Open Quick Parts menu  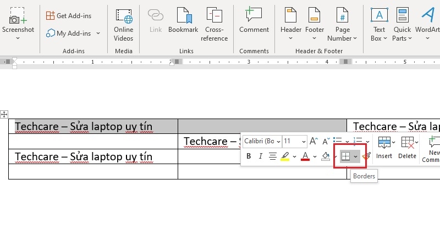(x=402, y=25)
